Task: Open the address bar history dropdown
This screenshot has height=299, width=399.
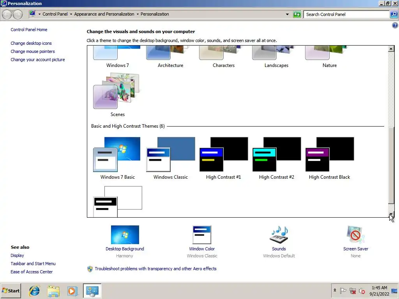Action: [287, 14]
